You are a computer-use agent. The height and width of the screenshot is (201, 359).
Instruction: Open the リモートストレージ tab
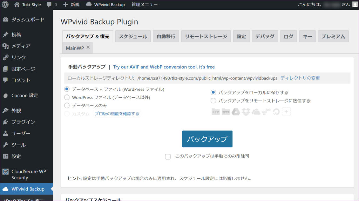click(x=206, y=36)
